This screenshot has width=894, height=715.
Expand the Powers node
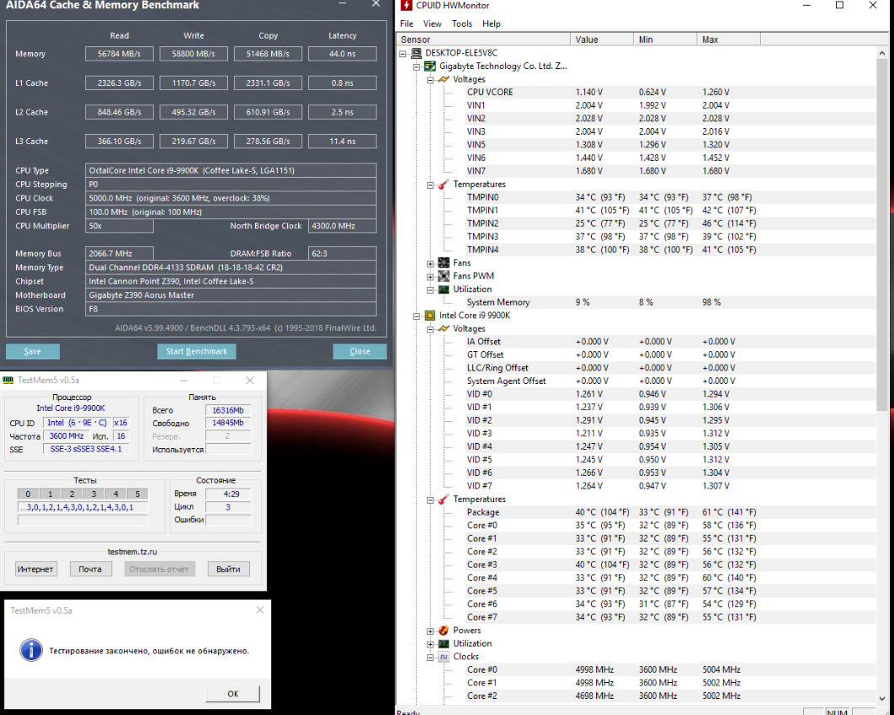tap(430, 631)
